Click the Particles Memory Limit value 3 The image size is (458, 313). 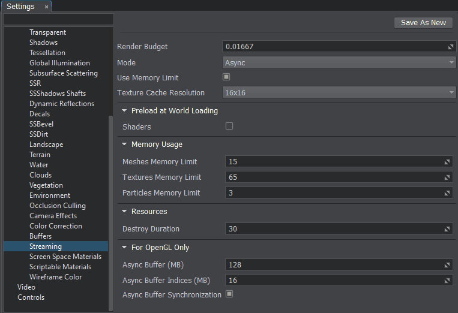231,193
